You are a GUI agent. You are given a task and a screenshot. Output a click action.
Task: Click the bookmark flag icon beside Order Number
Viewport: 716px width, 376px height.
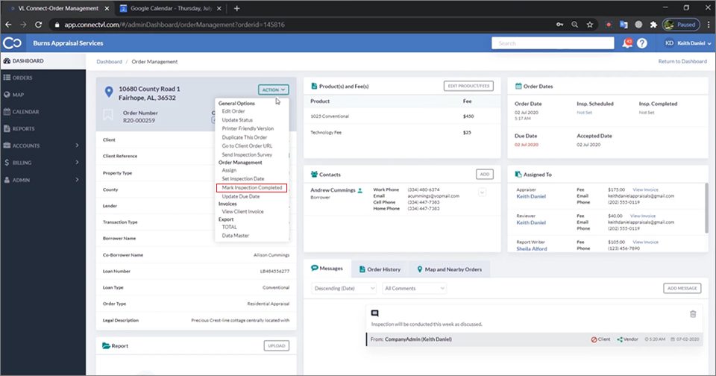(x=107, y=114)
